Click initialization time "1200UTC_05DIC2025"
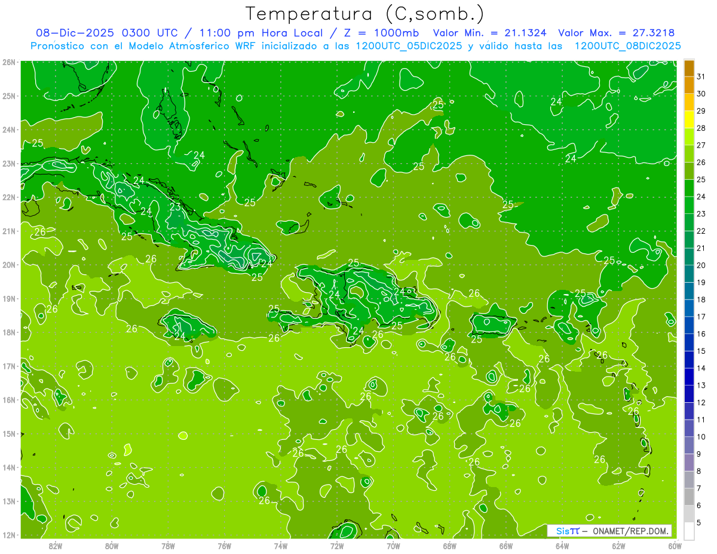717x554 pixels. tap(409, 46)
